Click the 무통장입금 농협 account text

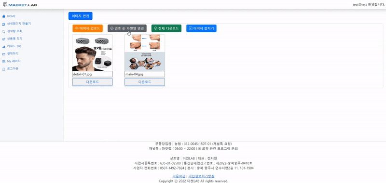(x=193, y=144)
